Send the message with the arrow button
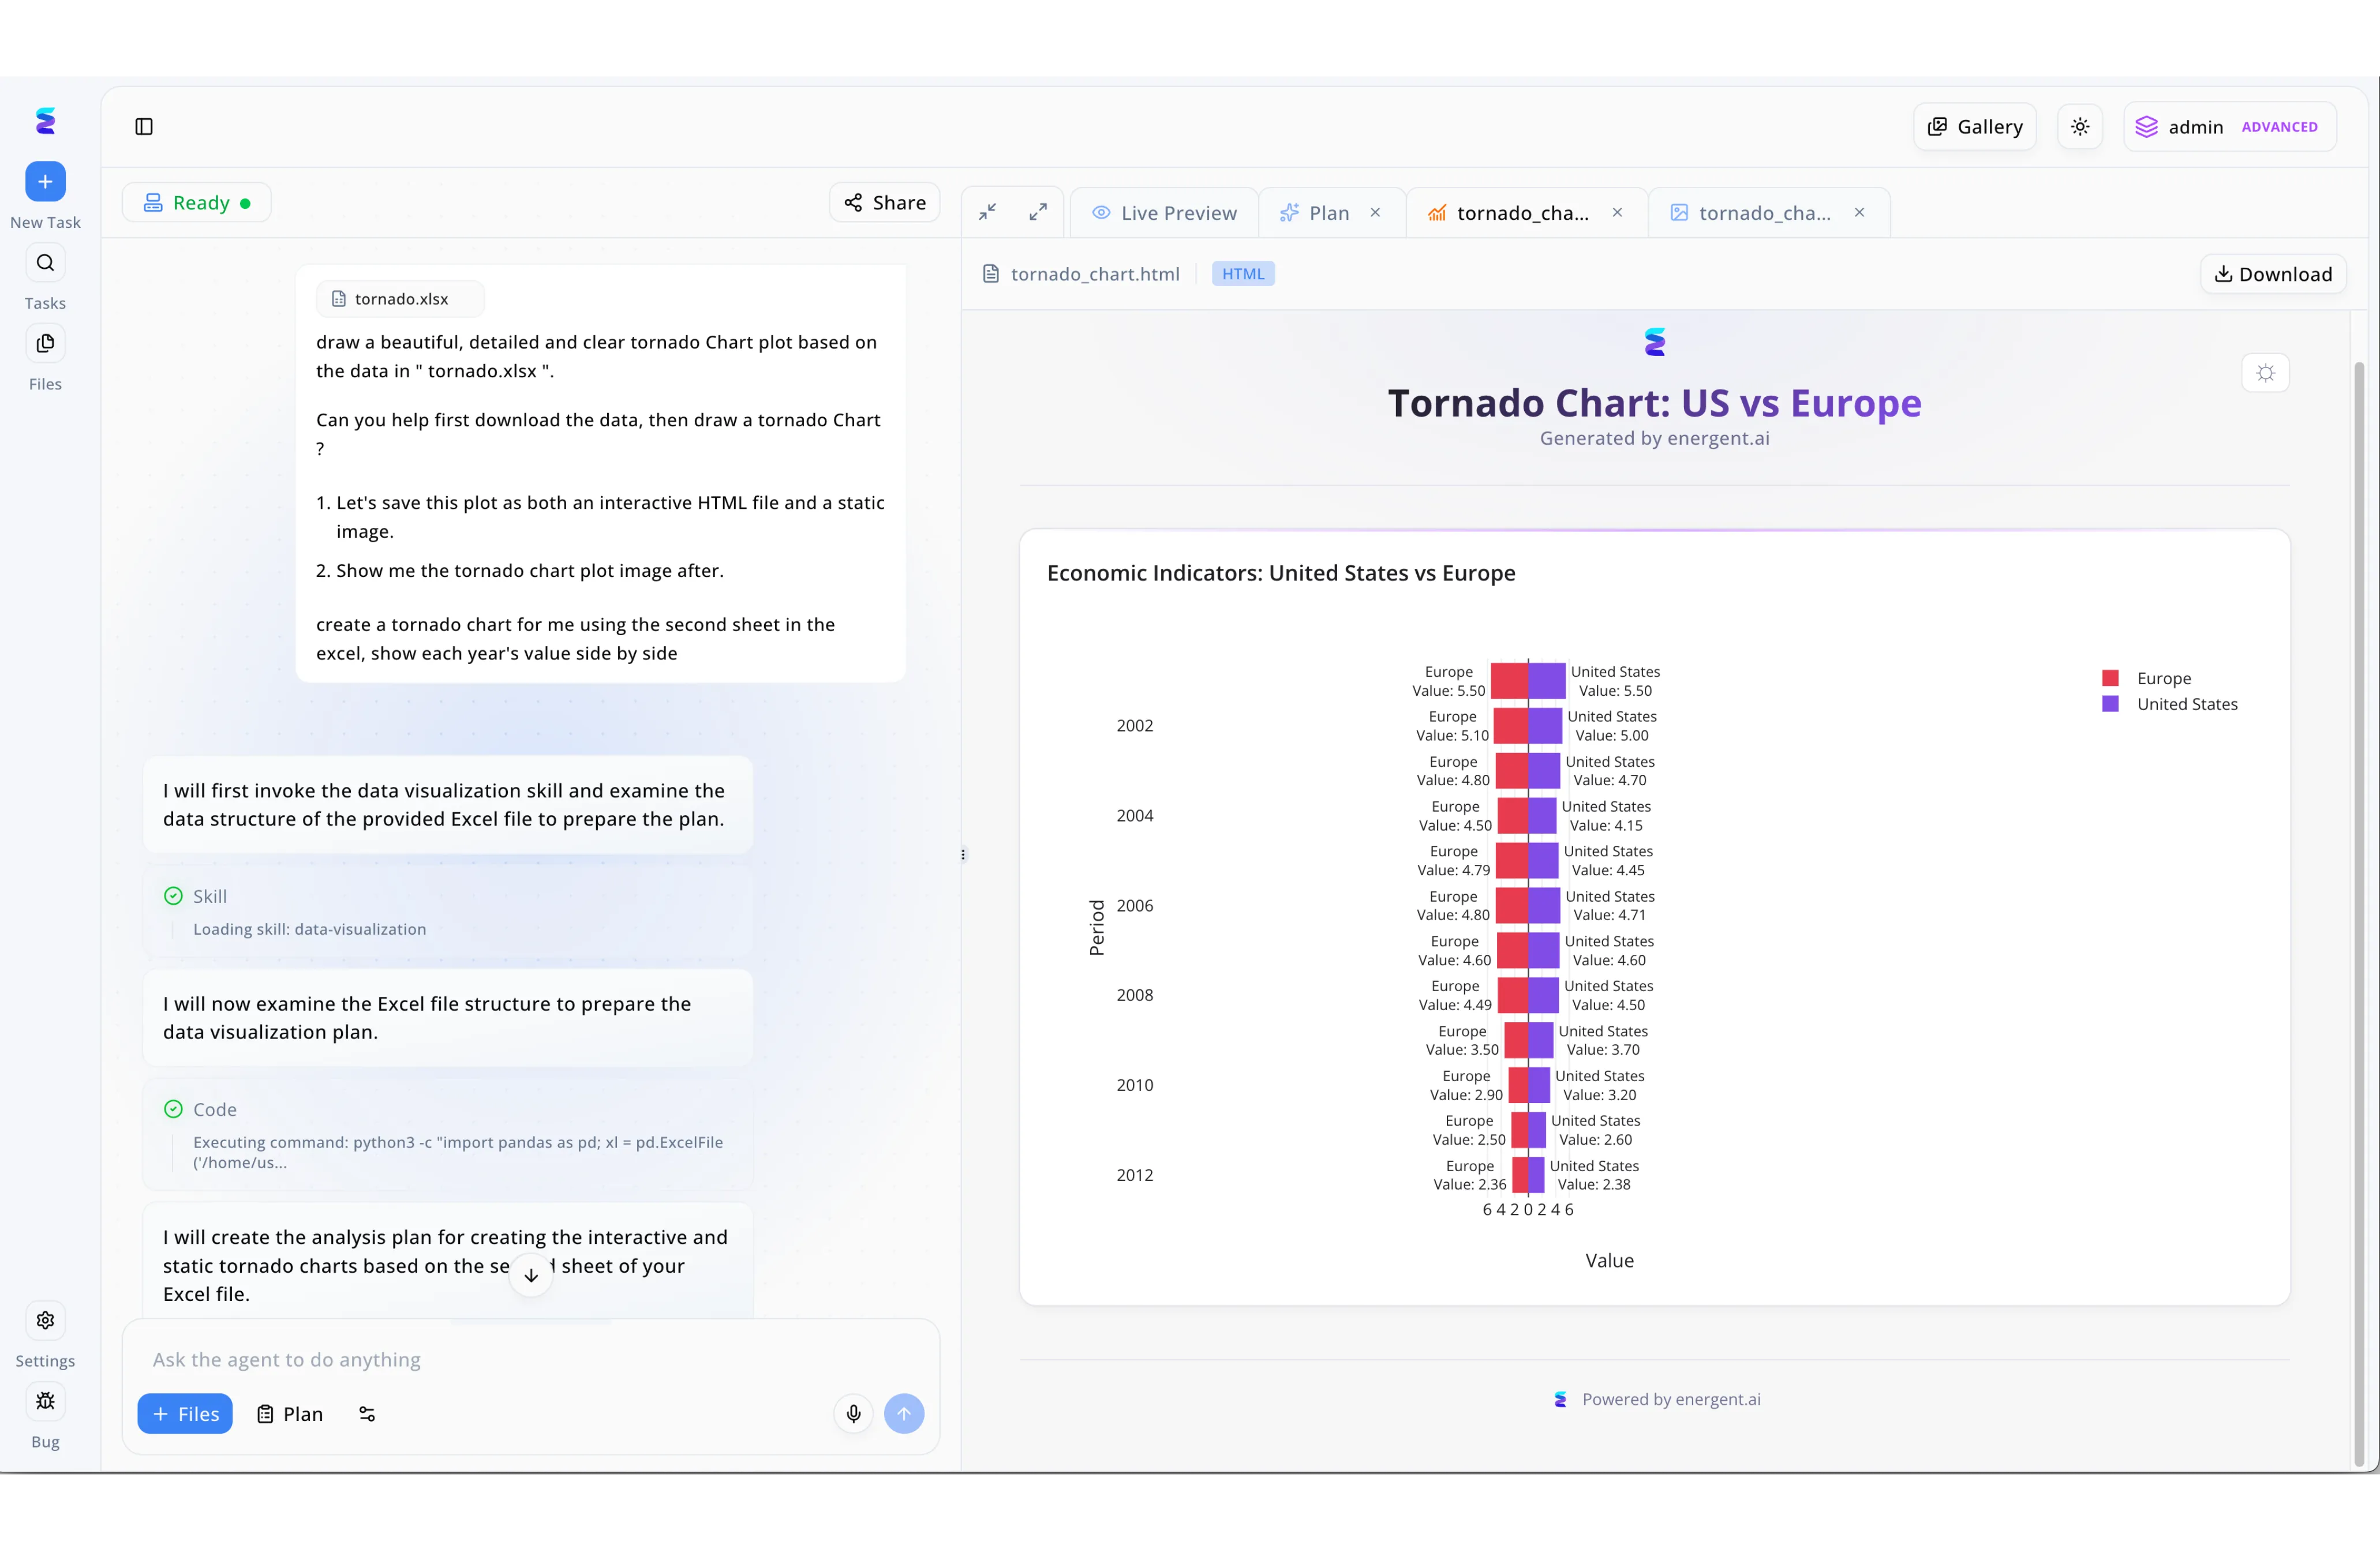This screenshot has width=2380, height=1545. coord(904,1413)
